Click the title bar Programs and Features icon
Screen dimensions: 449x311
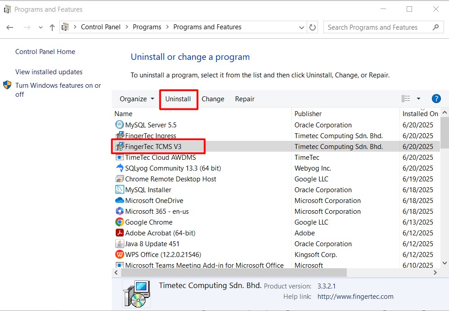click(7, 9)
